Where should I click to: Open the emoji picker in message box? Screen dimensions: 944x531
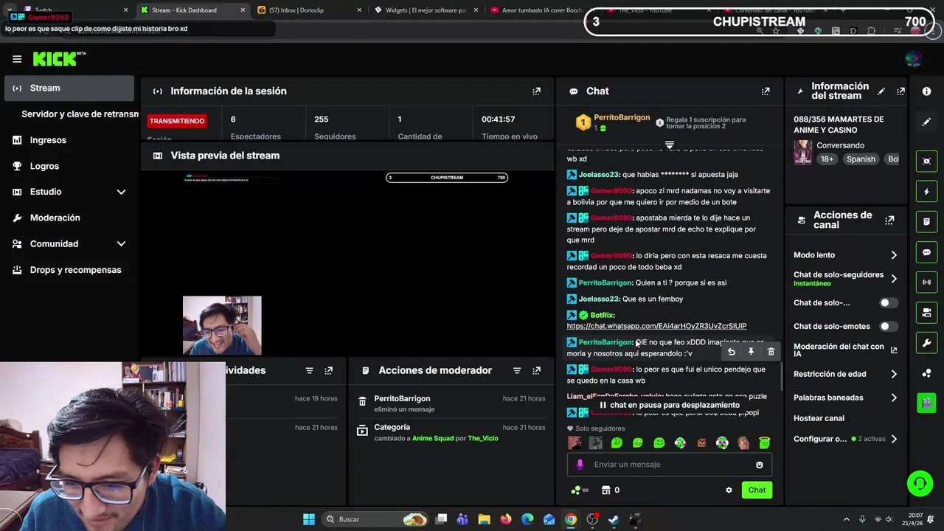tap(759, 465)
